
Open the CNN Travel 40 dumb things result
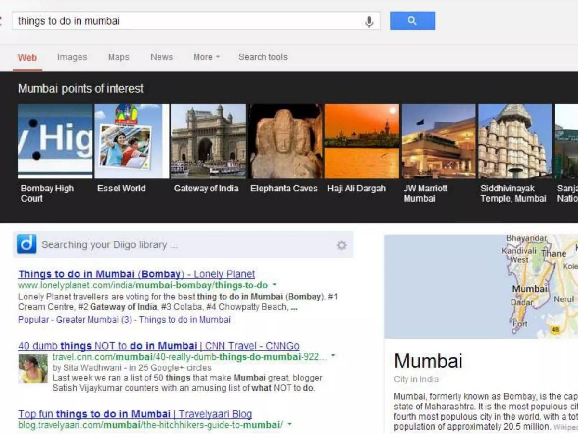[x=159, y=346]
